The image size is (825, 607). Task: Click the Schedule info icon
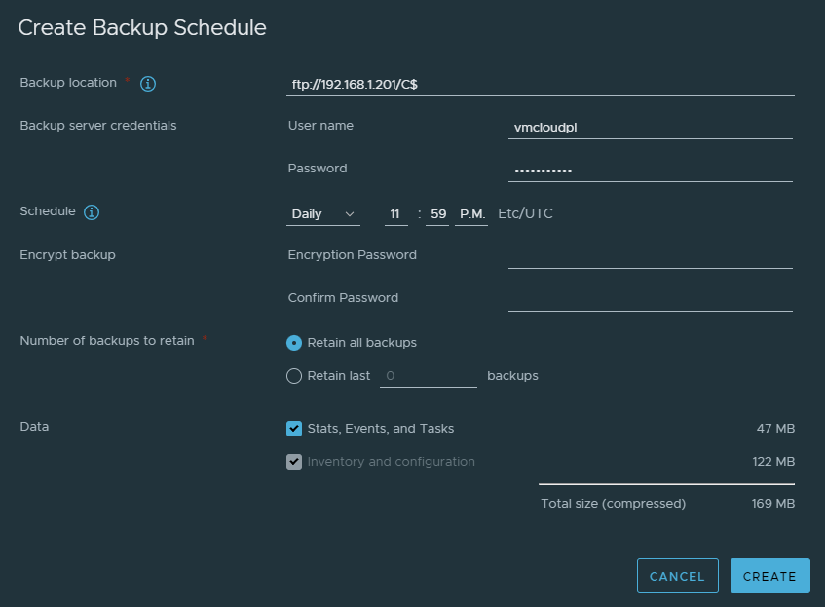coord(92,212)
